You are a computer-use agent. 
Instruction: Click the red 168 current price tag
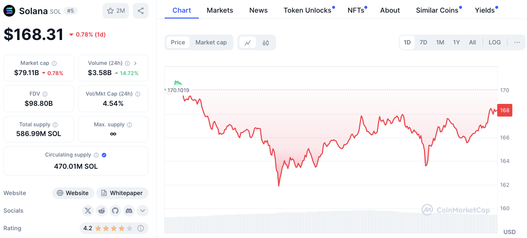(x=505, y=110)
